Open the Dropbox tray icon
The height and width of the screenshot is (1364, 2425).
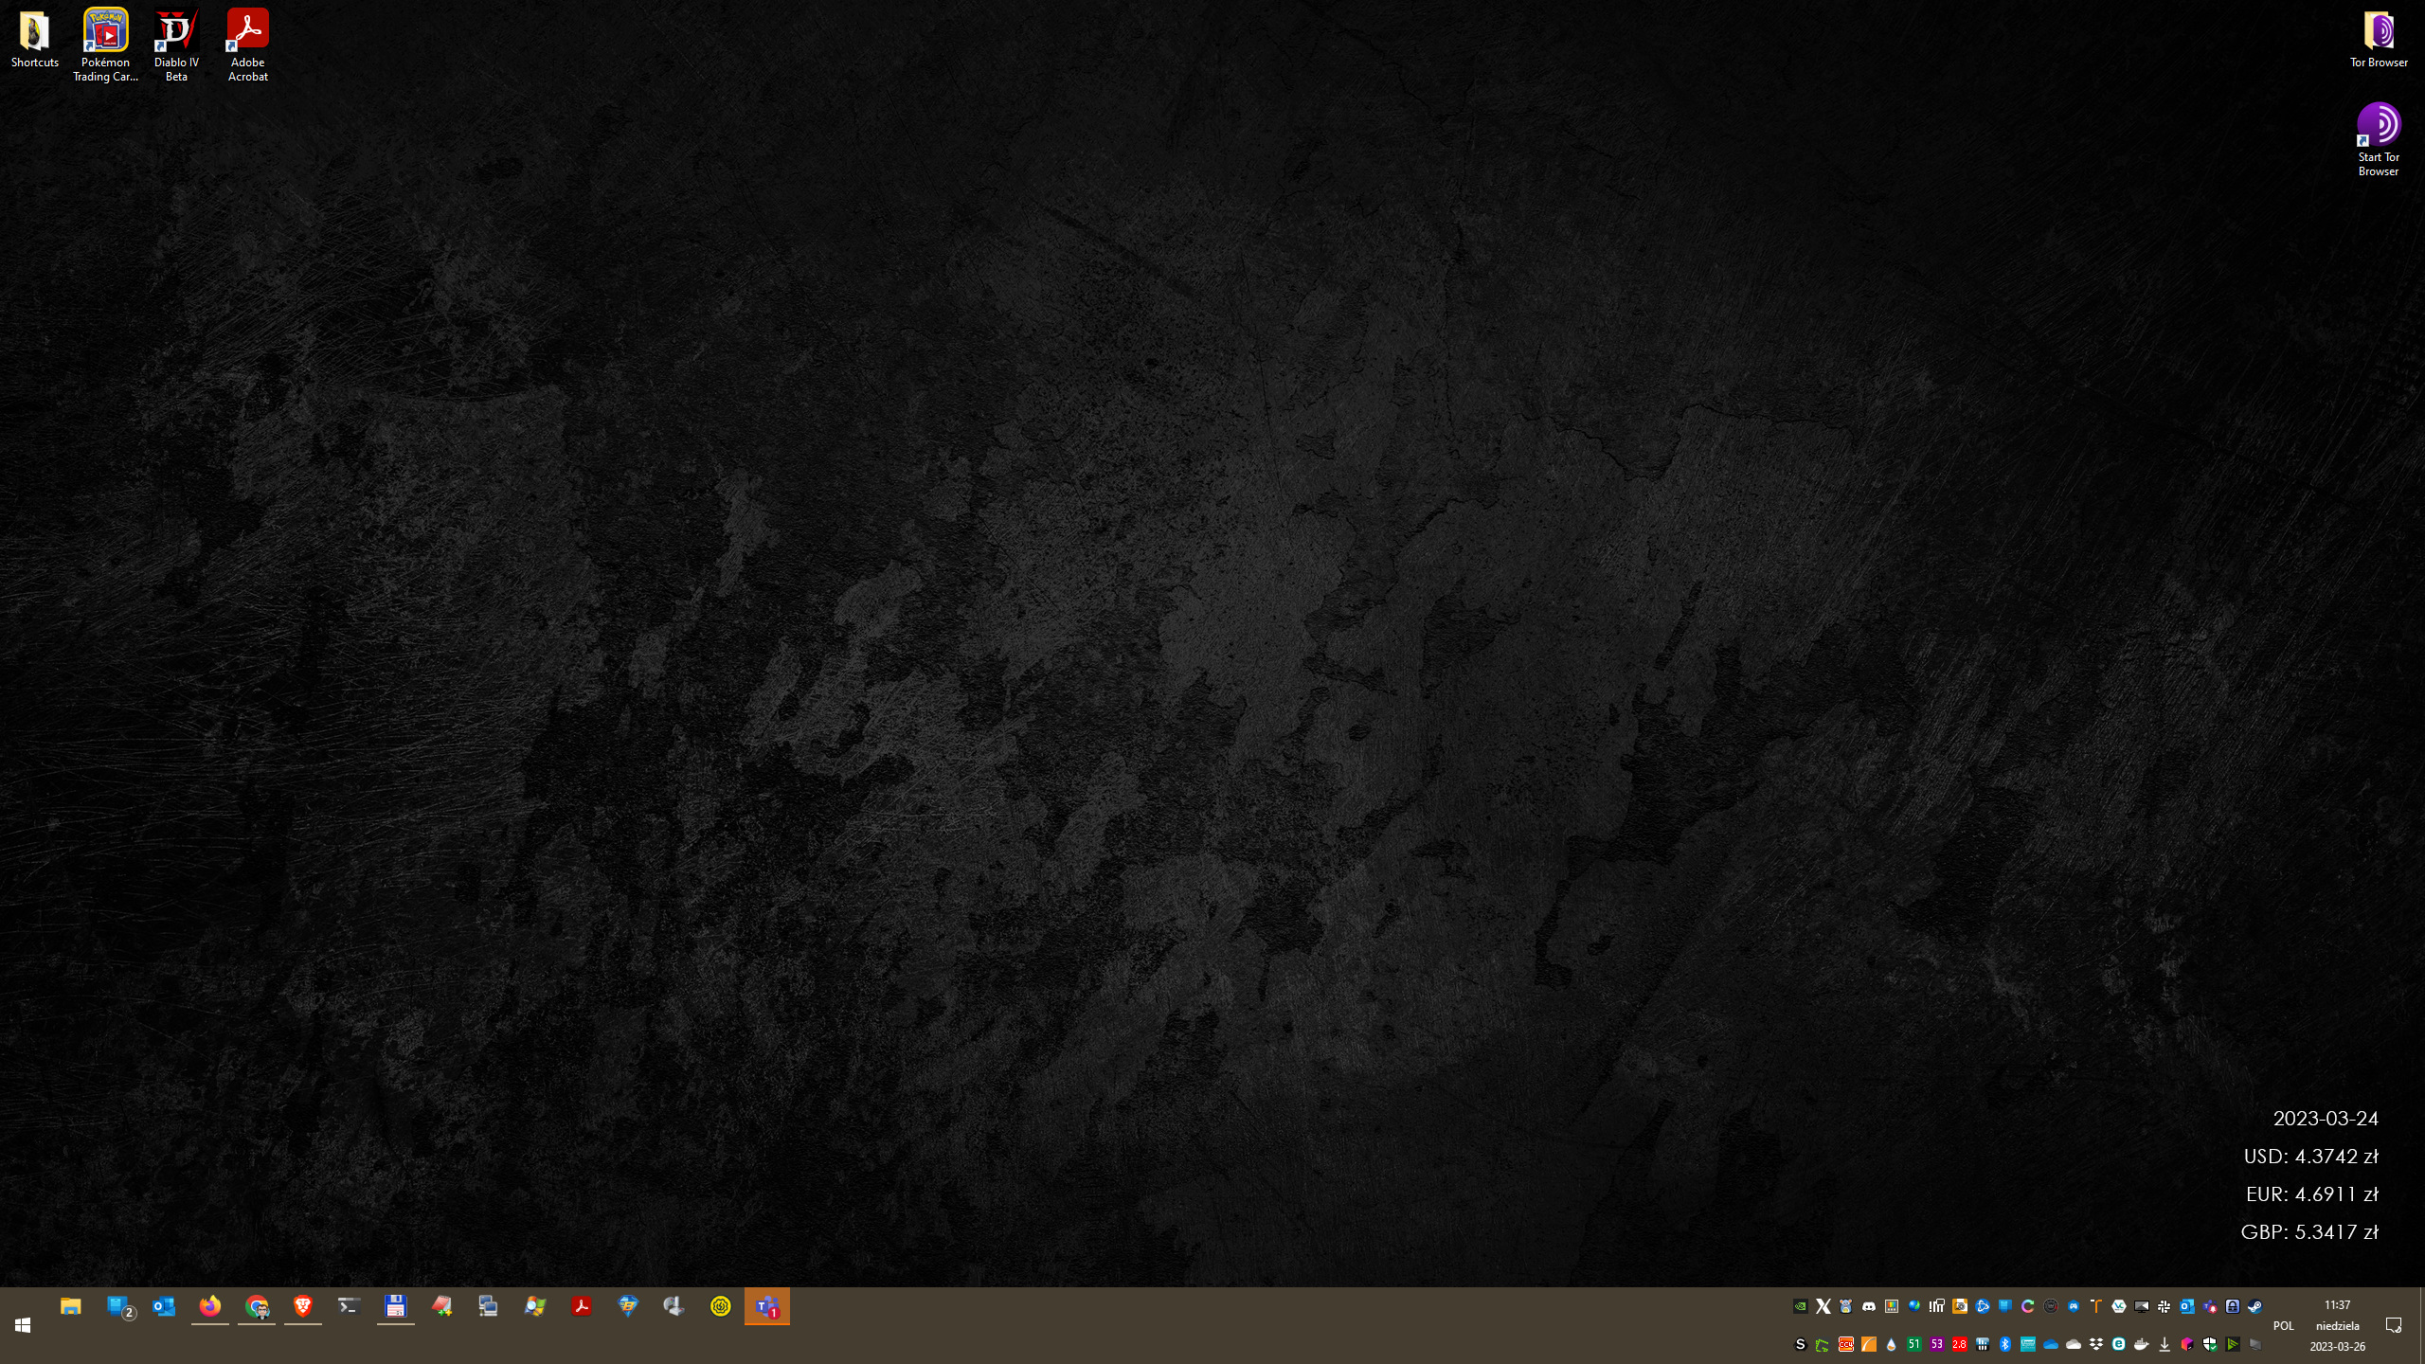coord(2096,1344)
